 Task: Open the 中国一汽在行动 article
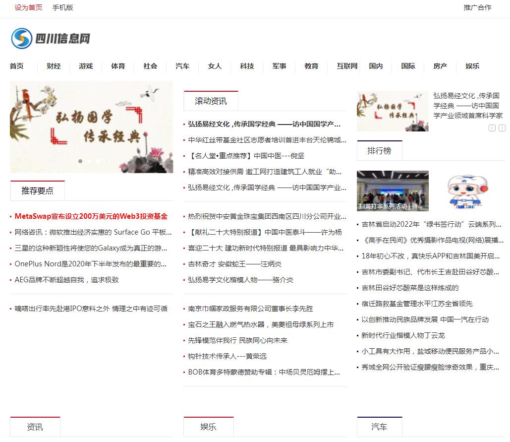pyautogui.click(x=425, y=319)
